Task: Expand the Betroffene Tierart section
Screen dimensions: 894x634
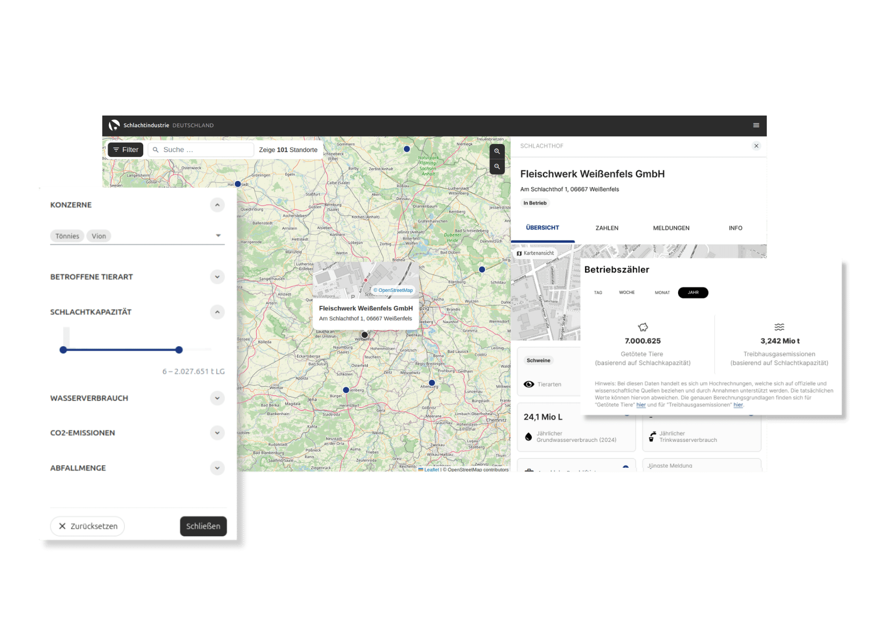Action: (x=217, y=277)
